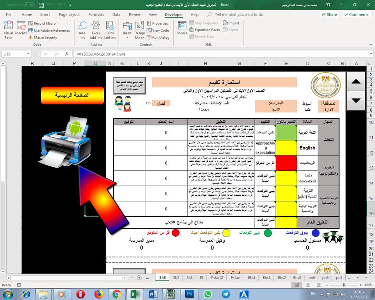
Task: Click the yellow main page button
Action: pos(73,95)
